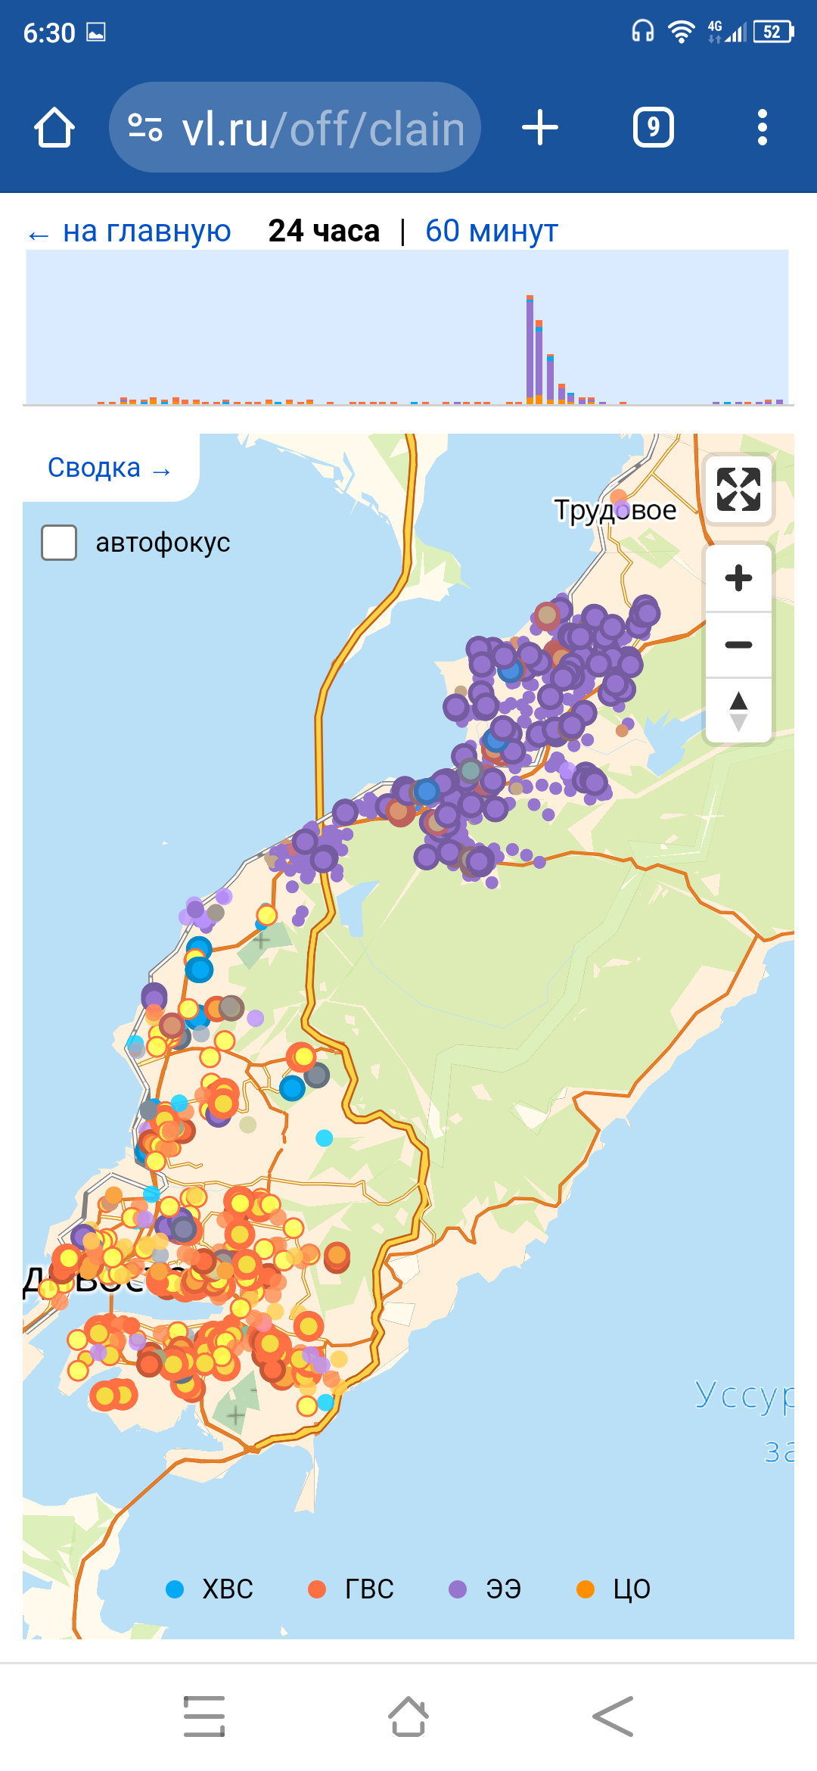Tap the vl.ru address bar
The width and height of the screenshot is (817, 1771).
tap(295, 127)
